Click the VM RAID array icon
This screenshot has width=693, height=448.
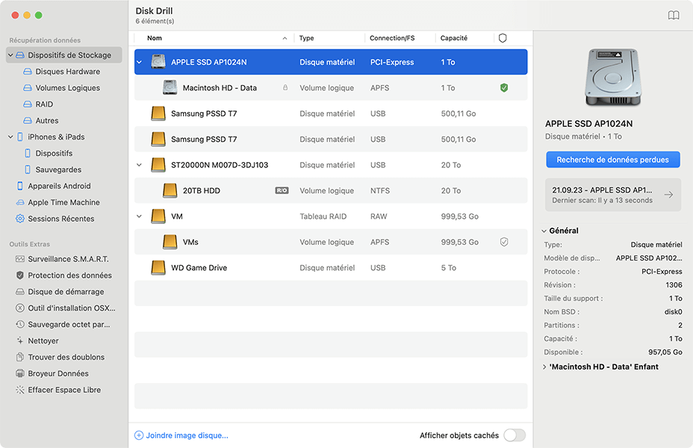pyautogui.click(x=158, y=216)
